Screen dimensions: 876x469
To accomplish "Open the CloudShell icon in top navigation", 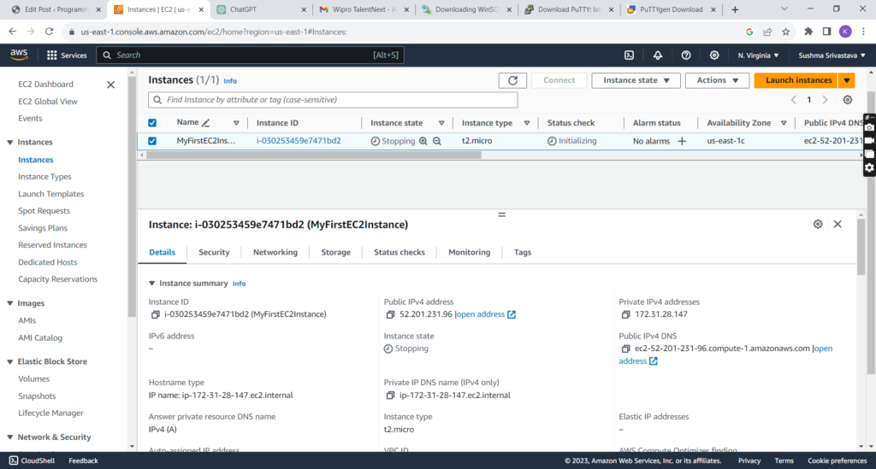I will click(x=629, y=56).
